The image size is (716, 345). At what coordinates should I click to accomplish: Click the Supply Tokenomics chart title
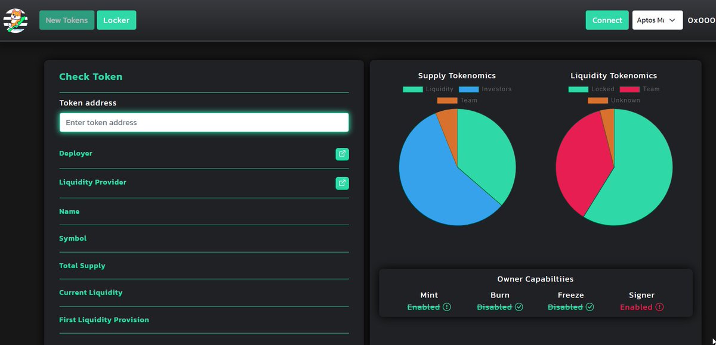tap(457, 76)
